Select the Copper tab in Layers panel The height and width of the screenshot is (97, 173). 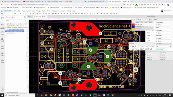138,22
